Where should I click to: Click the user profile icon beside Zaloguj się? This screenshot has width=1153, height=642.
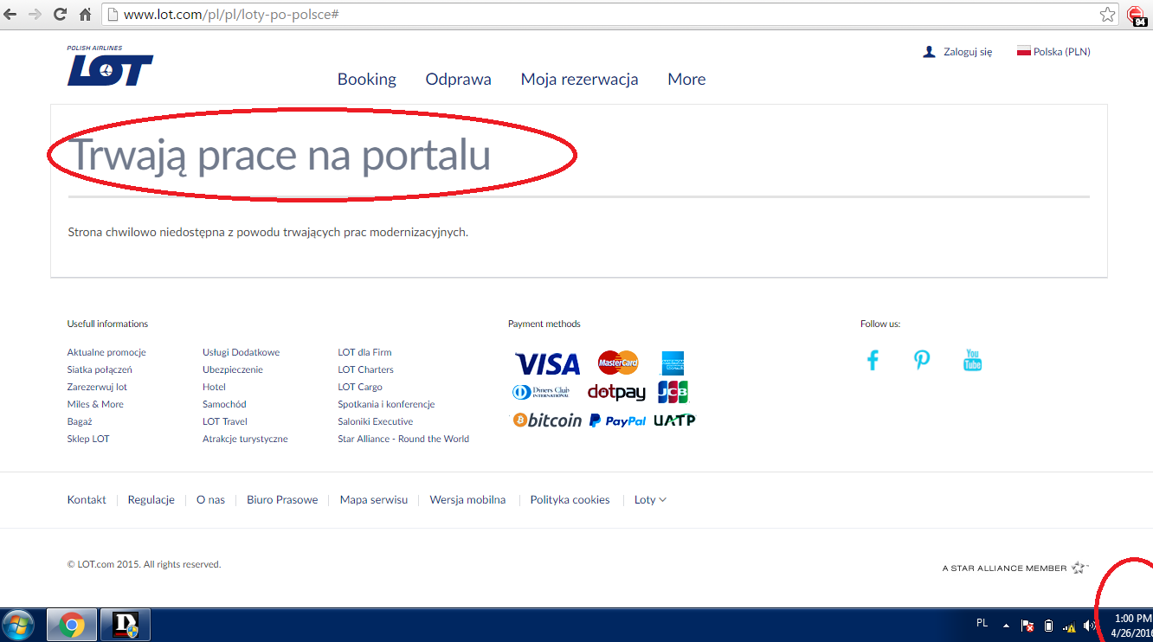click(930, 52)
